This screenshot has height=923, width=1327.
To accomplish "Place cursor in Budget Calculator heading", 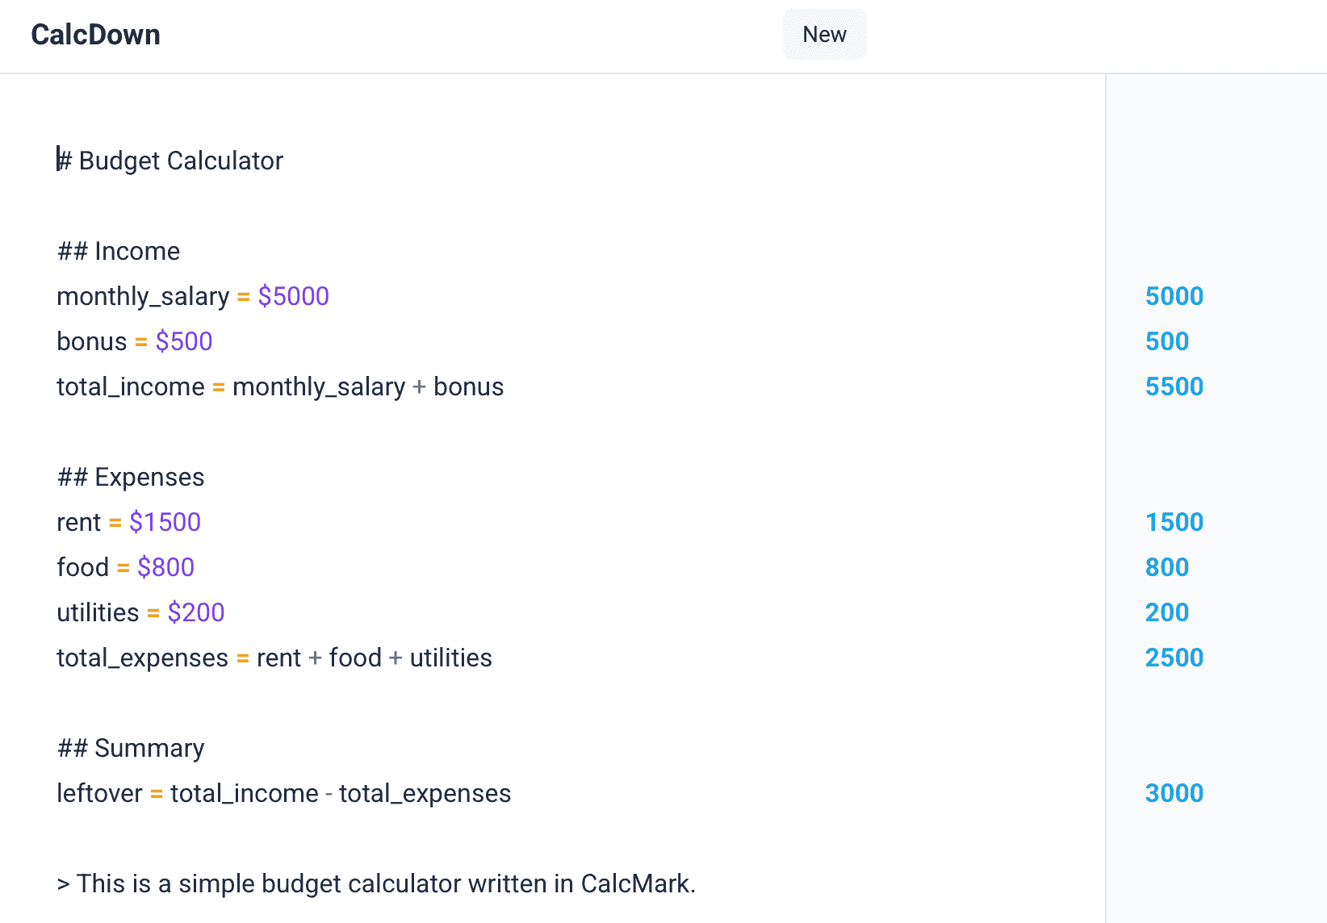I will point(180,161).
